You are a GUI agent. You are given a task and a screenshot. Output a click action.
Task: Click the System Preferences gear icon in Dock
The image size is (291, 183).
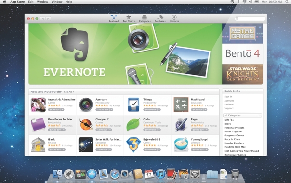click(195, 174)
